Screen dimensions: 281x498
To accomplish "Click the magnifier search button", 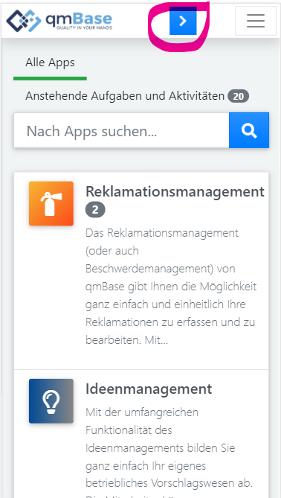I will pos(249,130).
